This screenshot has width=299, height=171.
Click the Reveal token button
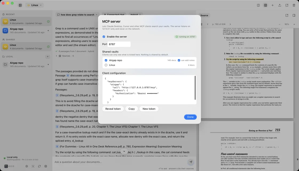coord(113,109)
